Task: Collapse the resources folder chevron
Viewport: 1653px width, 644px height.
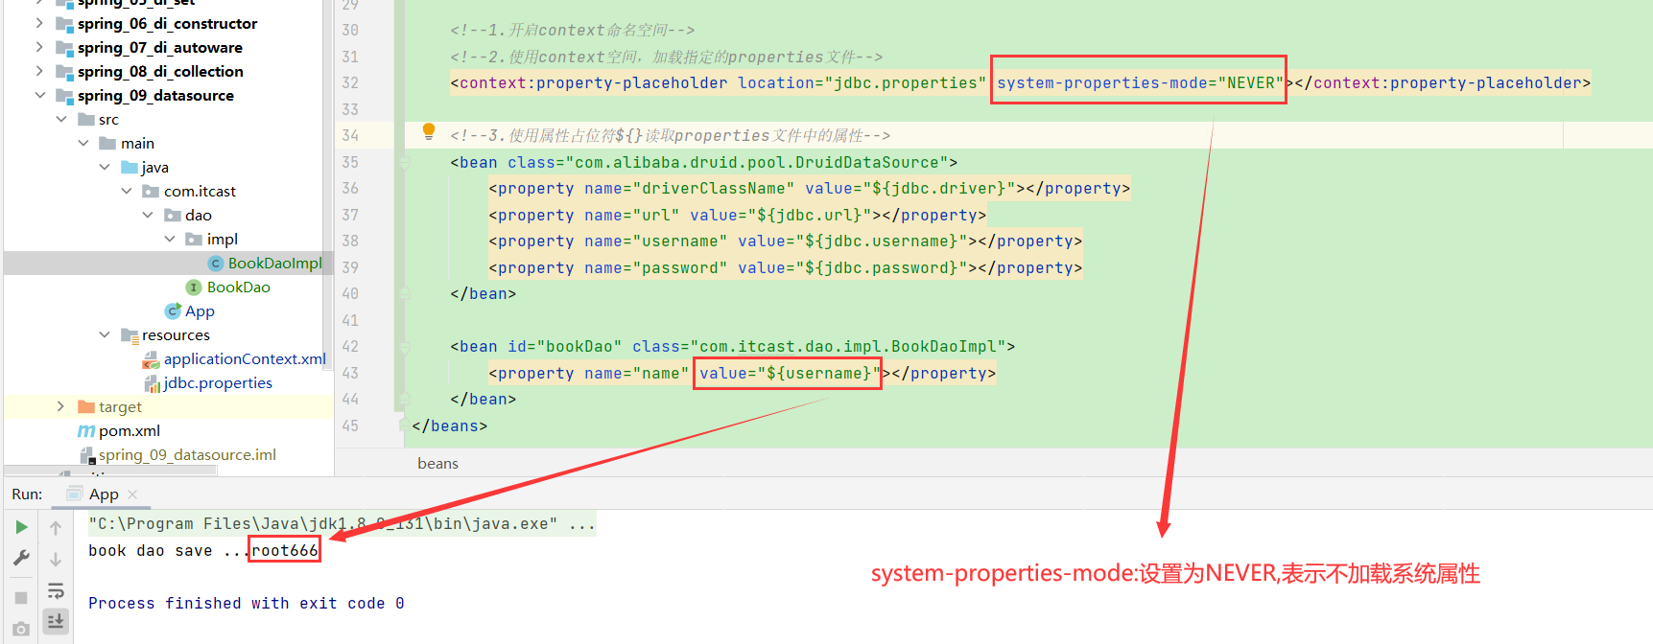Action: point(105,334)
